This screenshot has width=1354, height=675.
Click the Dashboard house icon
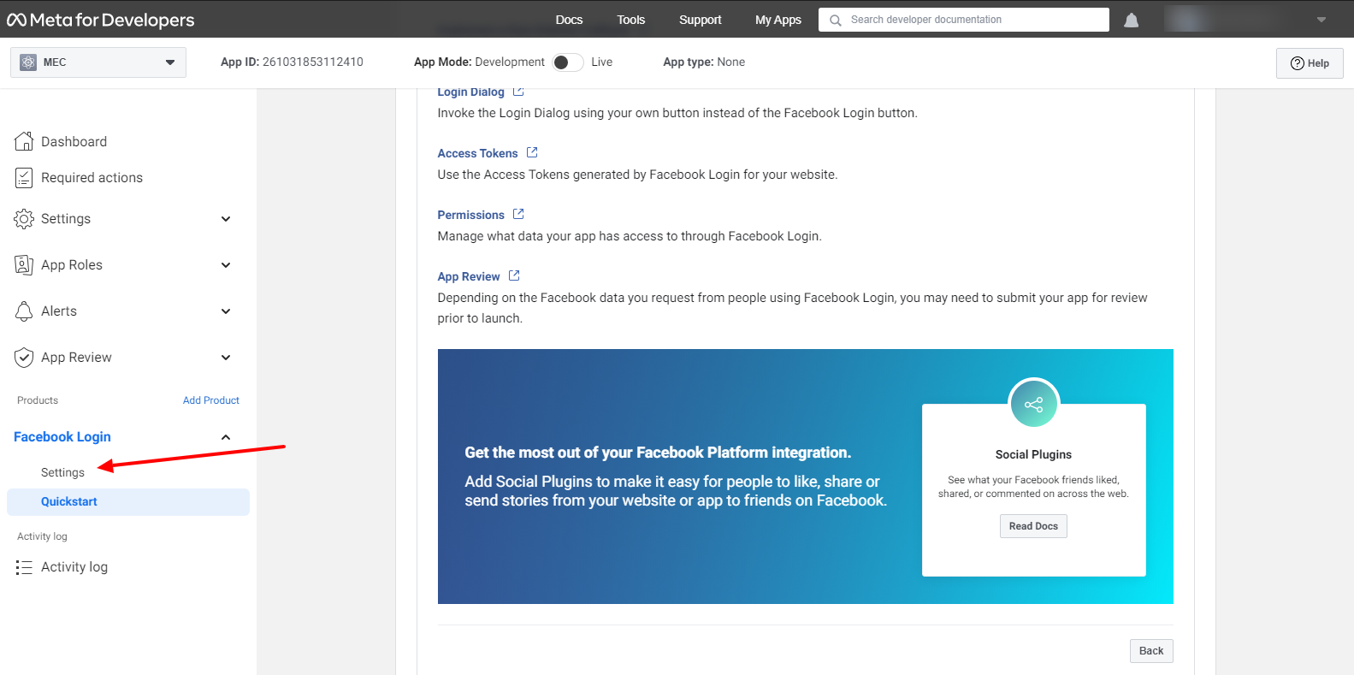[x=24, y=141]
